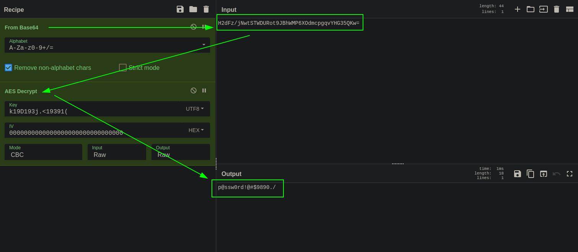This screenshot has width=578, height=252.
Task: Disable the From Base64 operation
Action: coord(194,27)
